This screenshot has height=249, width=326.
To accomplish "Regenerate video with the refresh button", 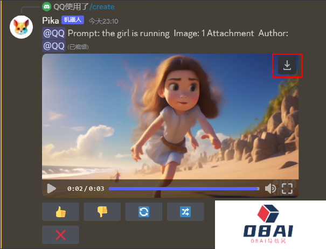I will click(x=143, y=212).
